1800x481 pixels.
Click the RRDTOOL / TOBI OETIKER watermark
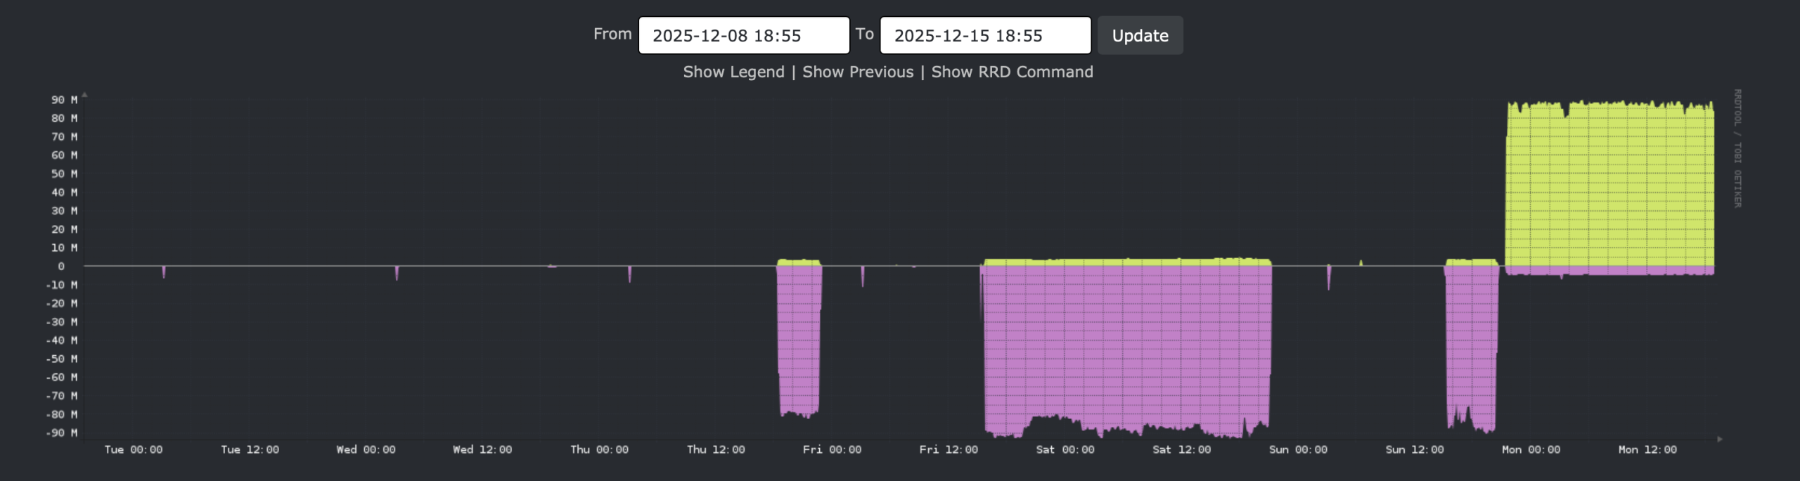(1737, 148)
